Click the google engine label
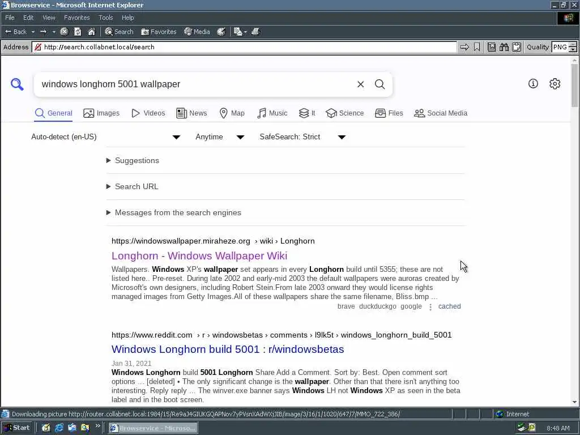The height and width of the screenshot is (435, 580). coord(411,306)
